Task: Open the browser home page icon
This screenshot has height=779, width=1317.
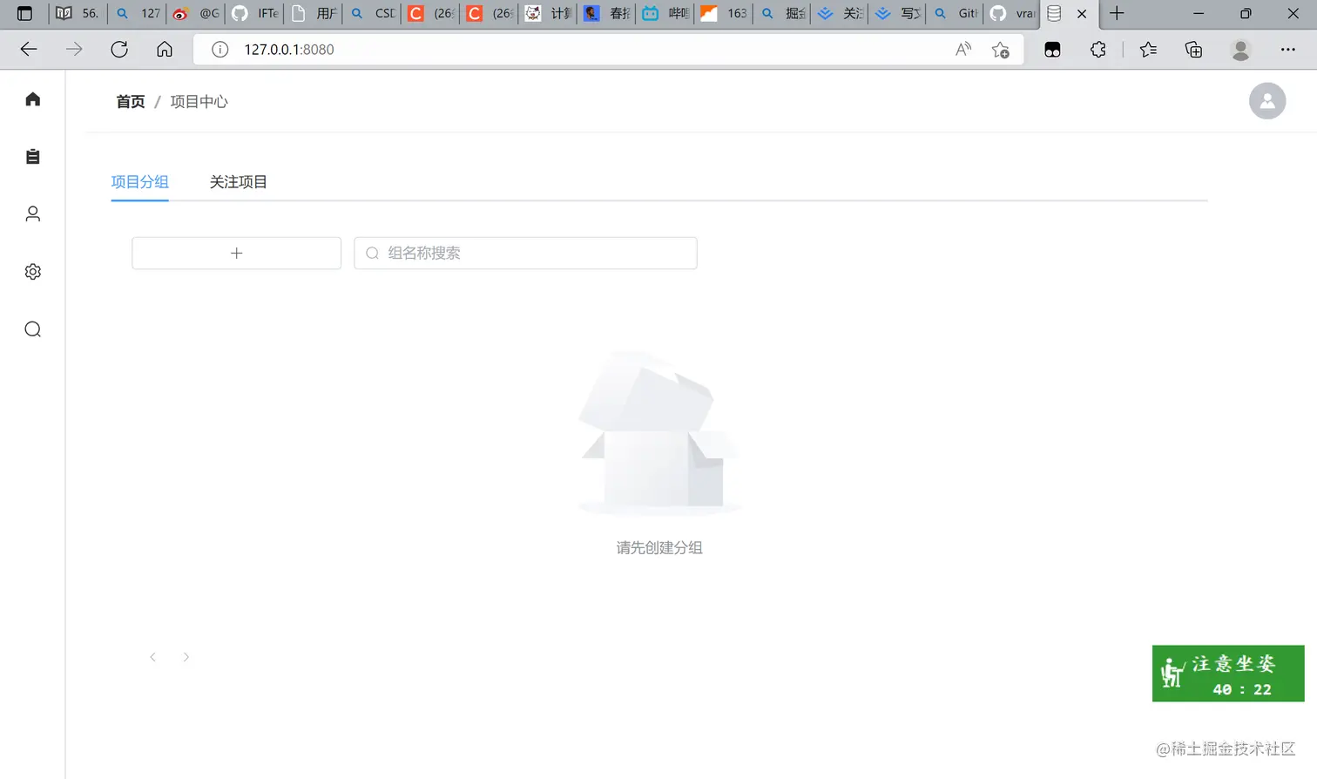Action: (x=165, y=50)
